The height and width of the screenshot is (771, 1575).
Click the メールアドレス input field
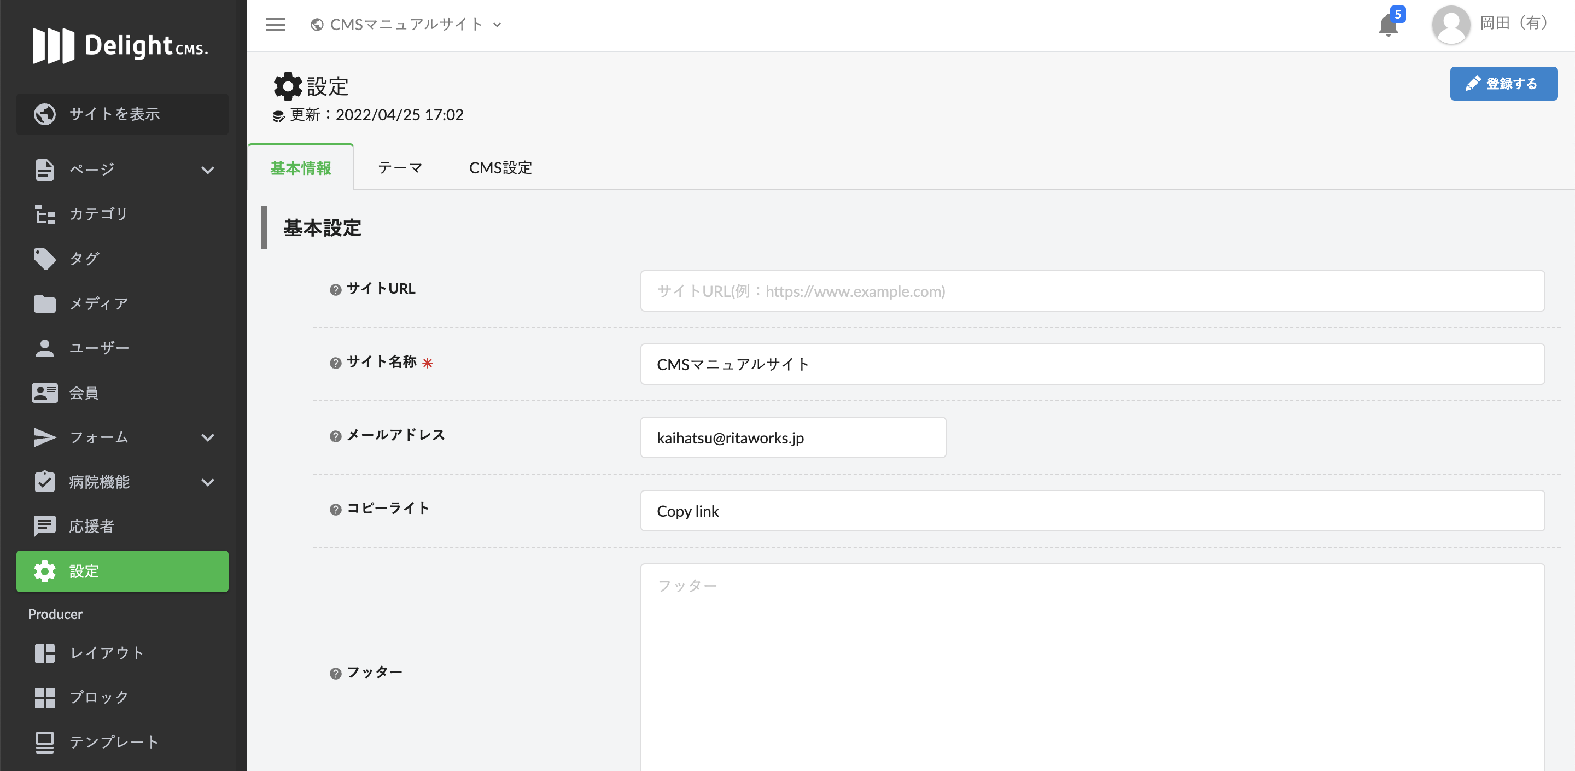(x=792, y=438)
